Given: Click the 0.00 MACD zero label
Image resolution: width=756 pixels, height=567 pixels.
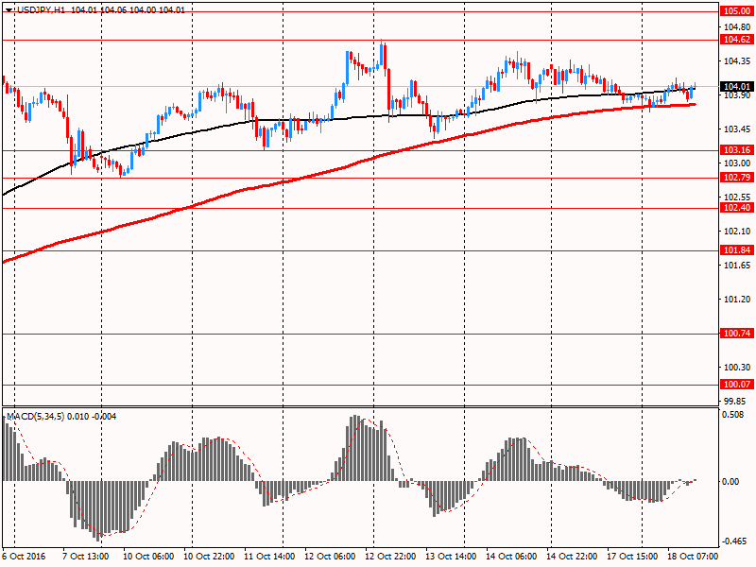Looking at the screenshot, I should click(x=731, y=482).
